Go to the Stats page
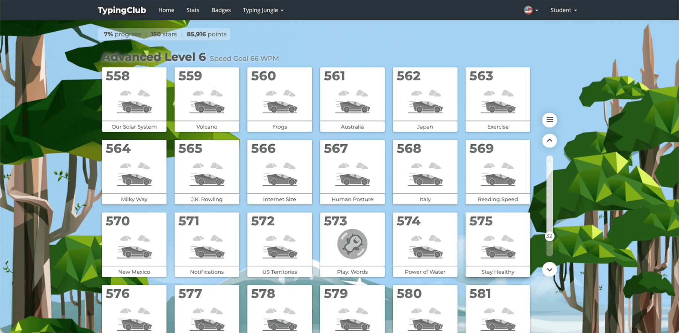679x333 pixels. point(192,10)
